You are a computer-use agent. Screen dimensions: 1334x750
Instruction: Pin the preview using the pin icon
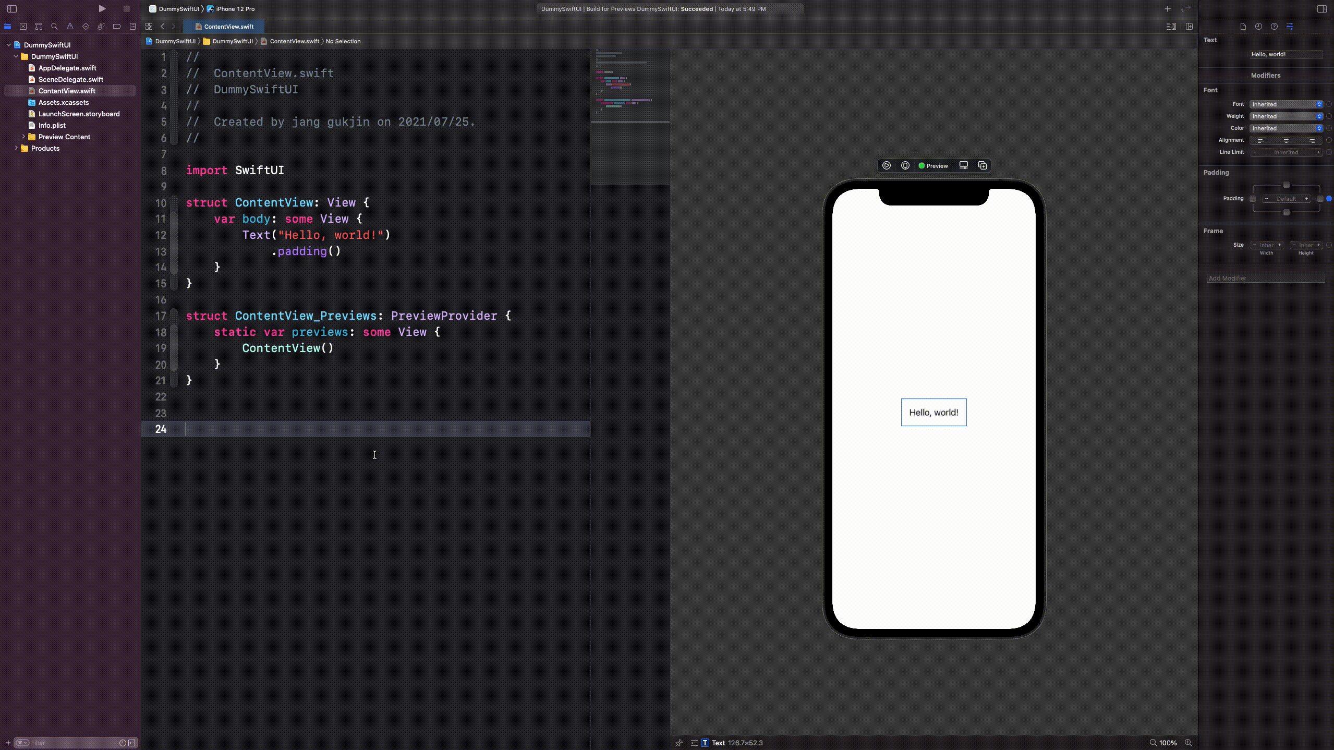679,743
